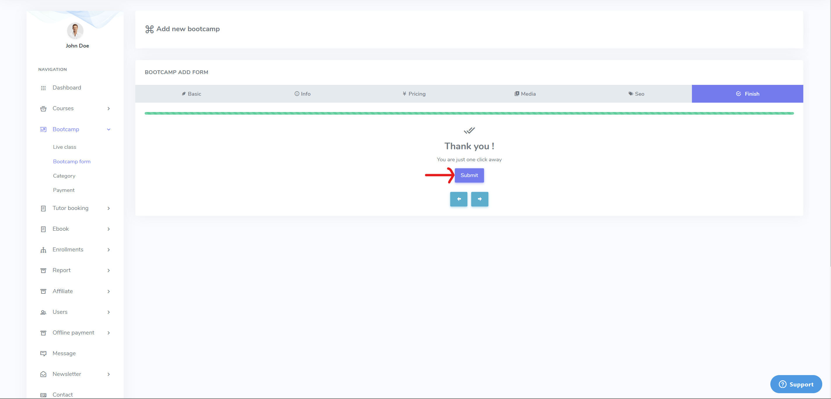Click the Users people icon

pos(43,312)
